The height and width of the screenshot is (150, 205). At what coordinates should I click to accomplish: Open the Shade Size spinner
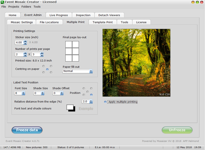[x=42, y=93]
